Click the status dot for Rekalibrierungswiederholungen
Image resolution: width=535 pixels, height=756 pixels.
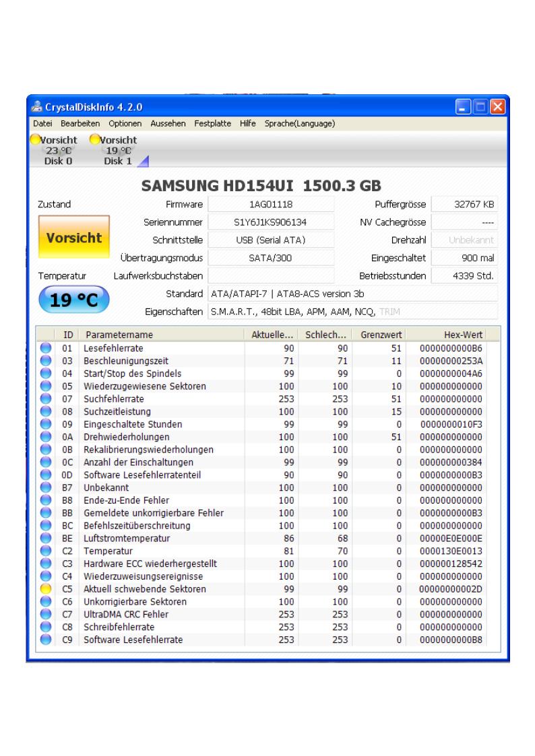tap(46, 449)
